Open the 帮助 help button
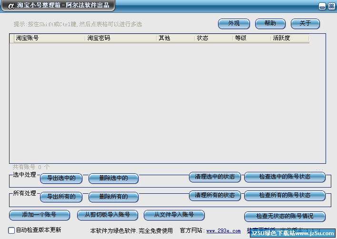Image resolution: width=337 pixels, height=239 pixels. point(270,23)
